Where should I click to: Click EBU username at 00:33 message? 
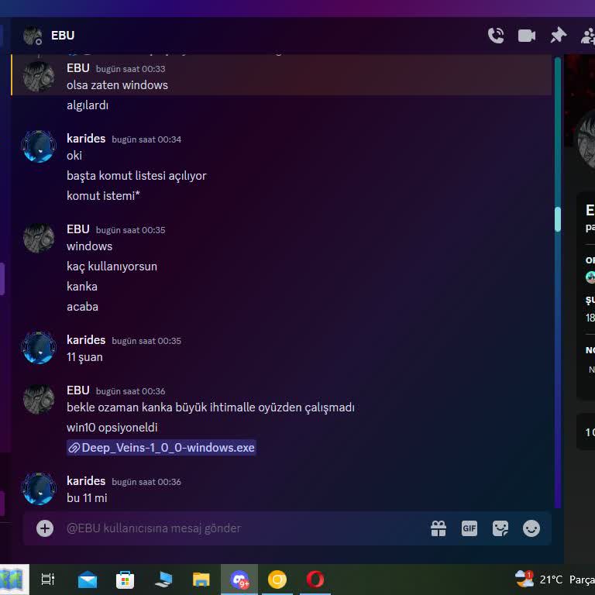coord(78,68)
